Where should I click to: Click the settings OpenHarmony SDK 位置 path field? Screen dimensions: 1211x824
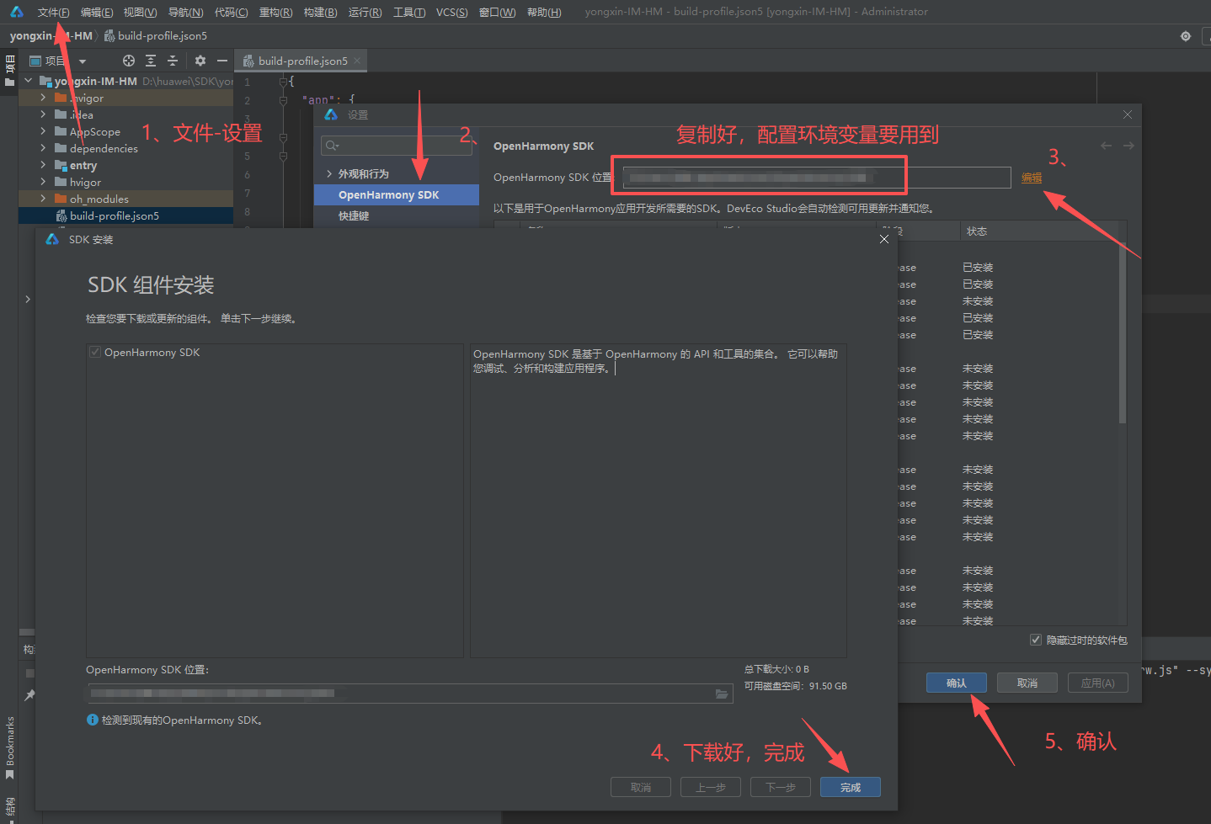817,178
